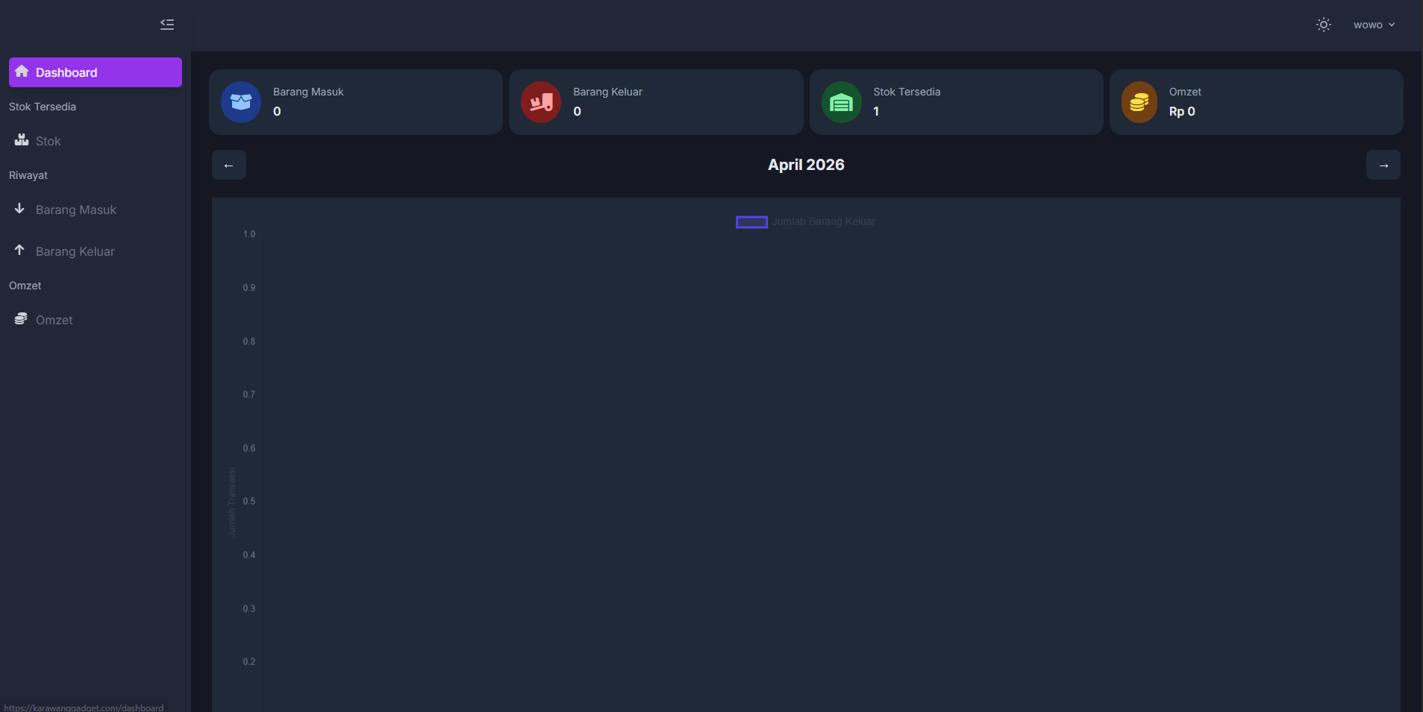Click the Omzet coins icon in the sidebar
The width and height of the screenshot is (1423, 712).
pos(21,319)
